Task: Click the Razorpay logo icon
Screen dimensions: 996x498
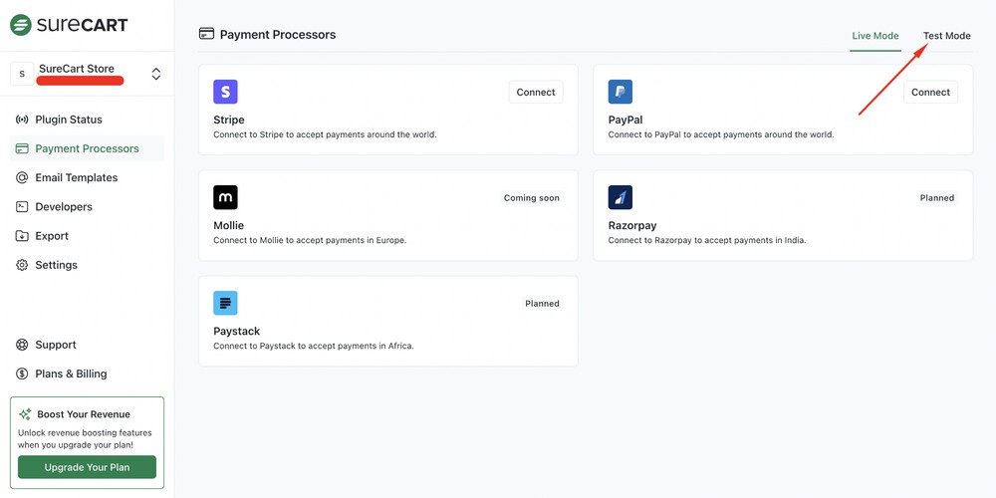Action: click(620, 197)
